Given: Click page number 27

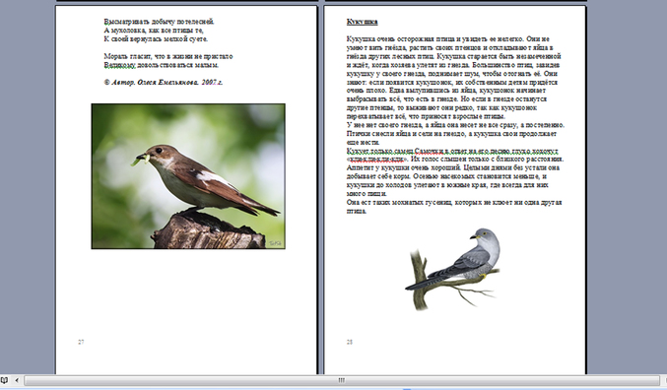Looking at the screenshot, I should [x=81, y=342].
